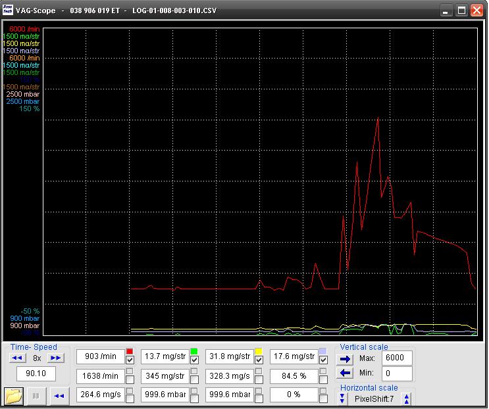Click the 84.5 % value field

click(294, 376)
